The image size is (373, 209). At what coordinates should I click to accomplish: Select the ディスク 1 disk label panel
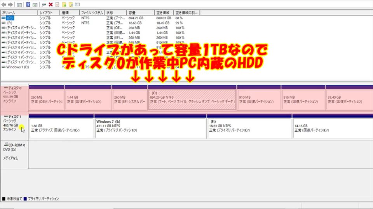coord(14,127)
